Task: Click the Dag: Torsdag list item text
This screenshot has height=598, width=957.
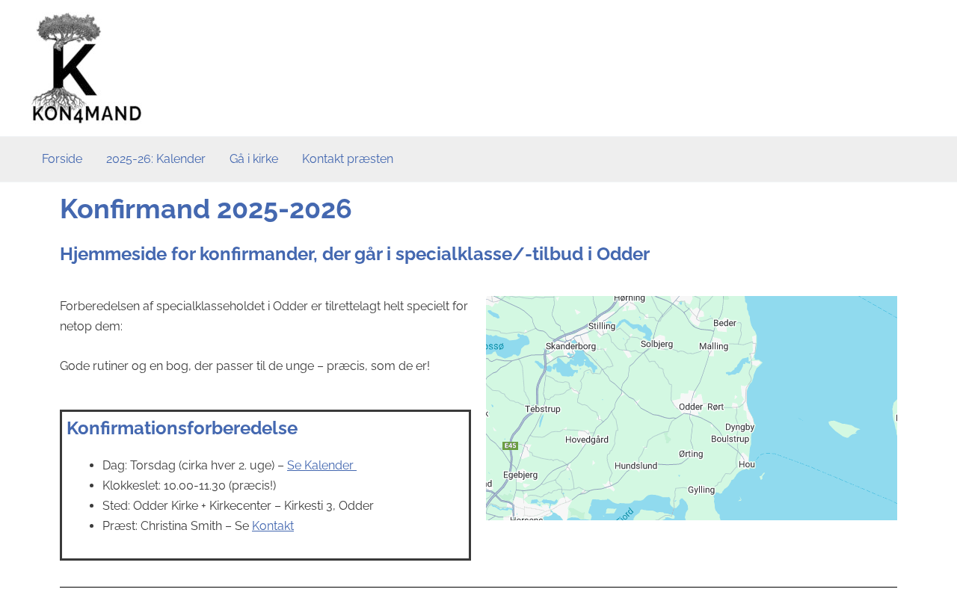Action: pos(193,465)
